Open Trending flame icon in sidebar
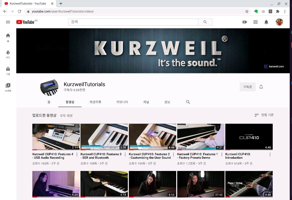The image size is (292, 200). click(8, 54)
